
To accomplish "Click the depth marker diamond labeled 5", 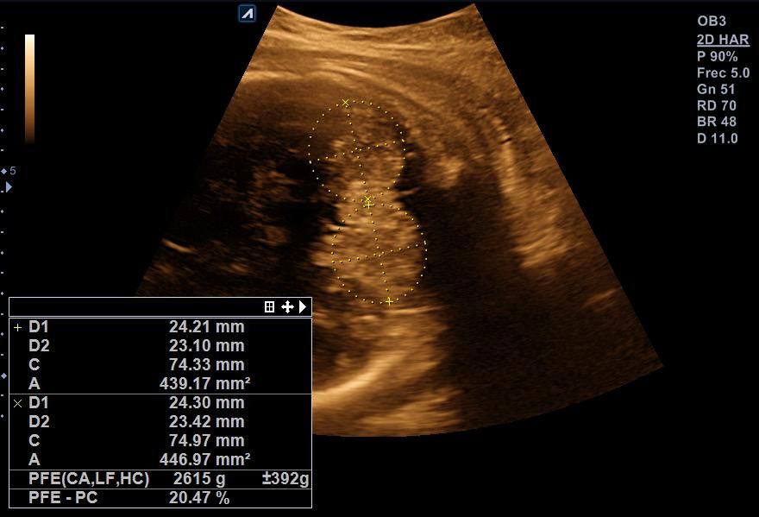I will coord(4,171).
